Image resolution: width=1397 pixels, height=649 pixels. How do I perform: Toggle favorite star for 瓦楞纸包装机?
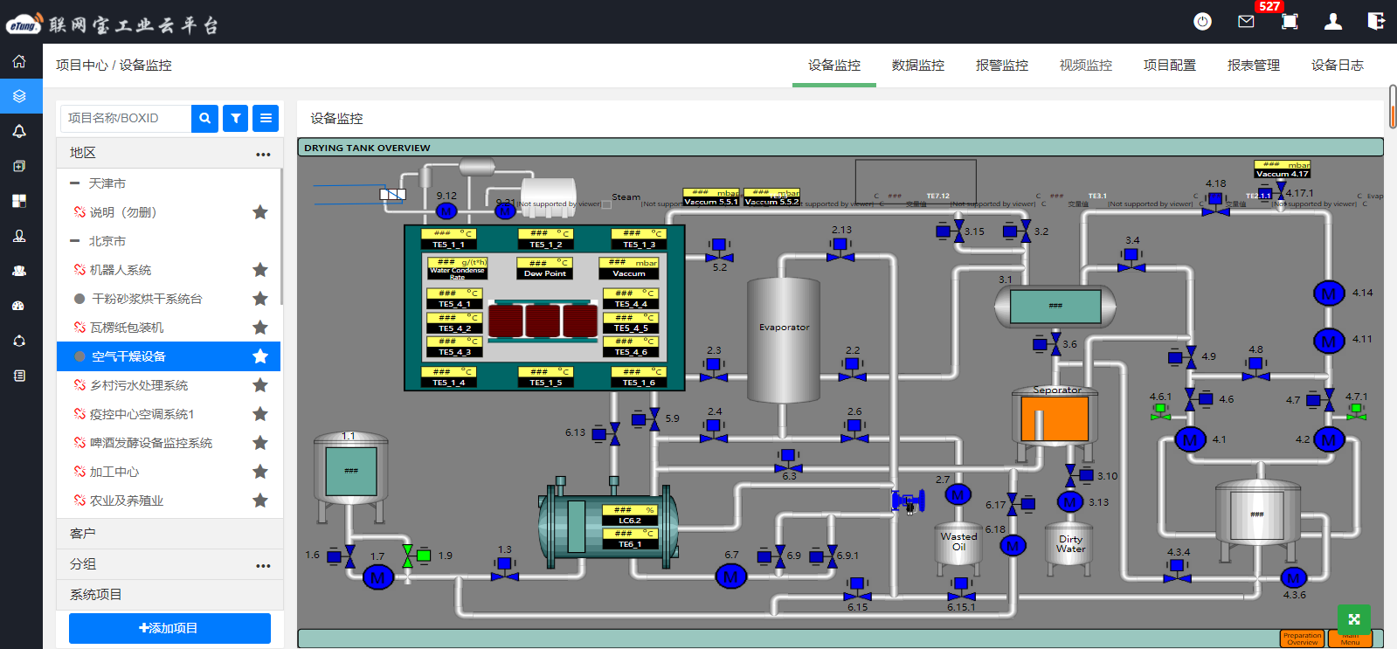coord(260,328)
